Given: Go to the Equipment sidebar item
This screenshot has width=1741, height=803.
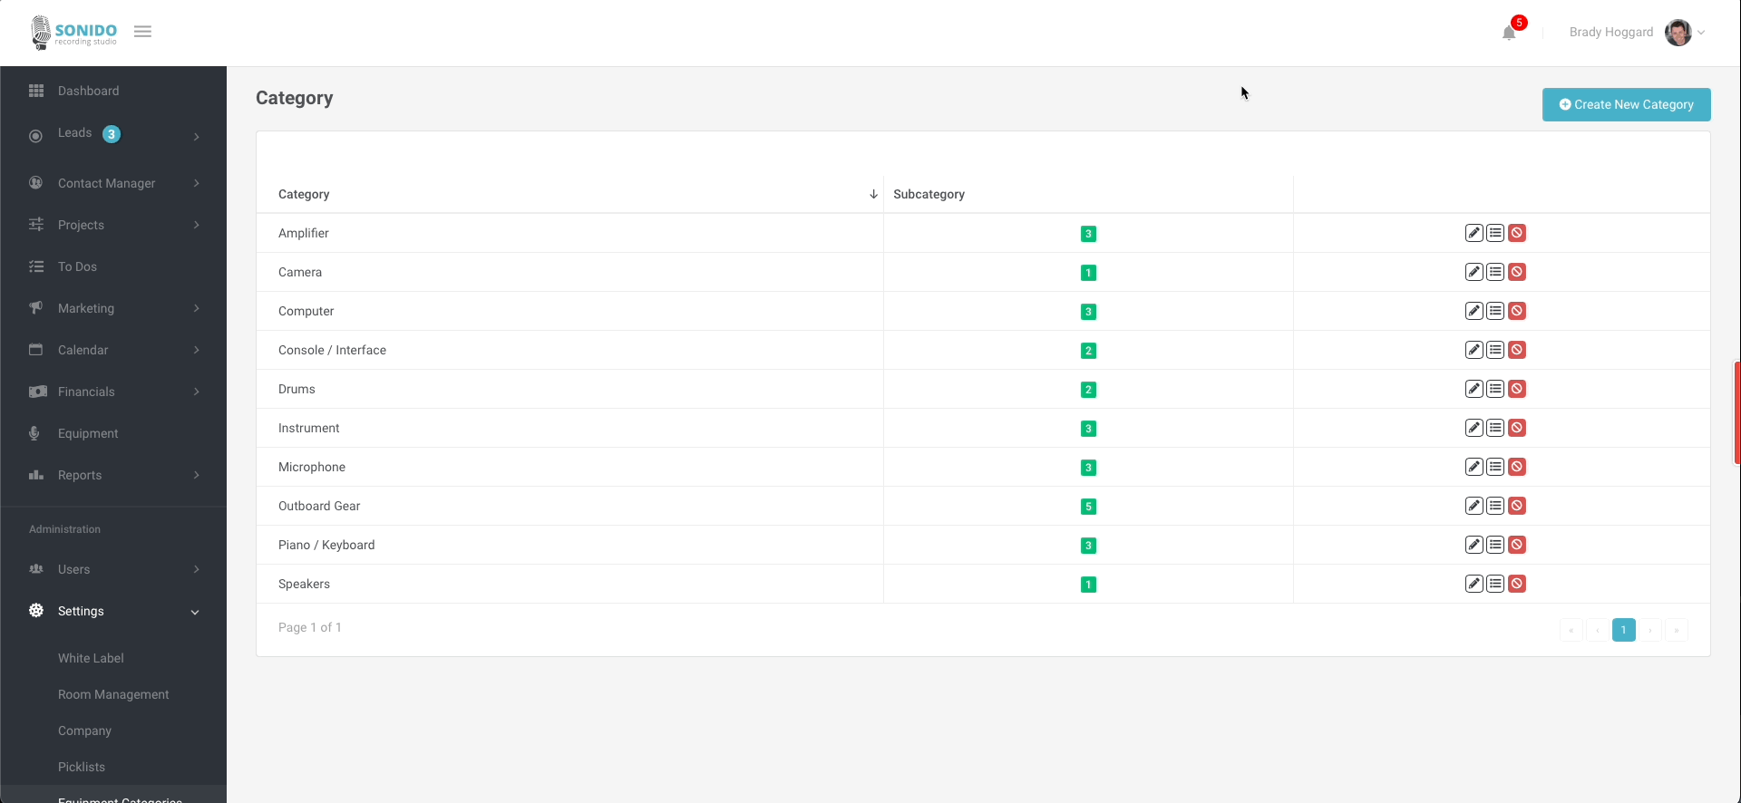Looking at the screenshot, I should (88, 433).
